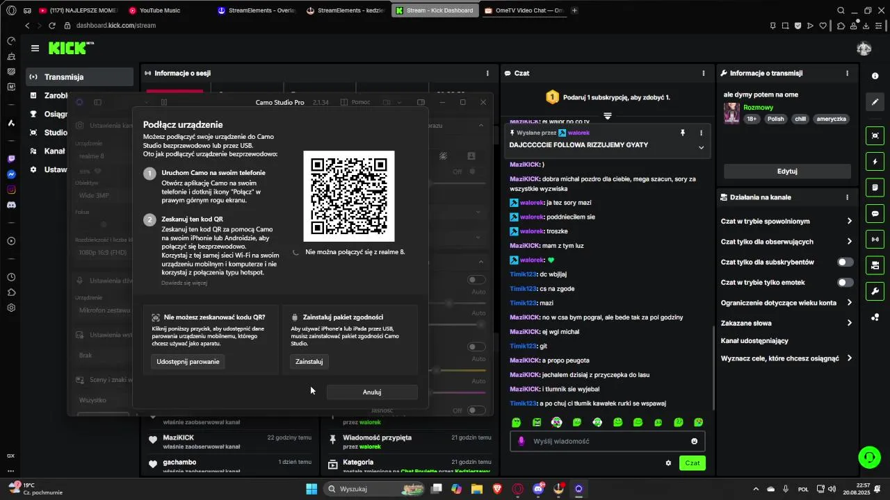Image resolution: width=890 pixels, height=500 pixels.
Task: Open chat settings gear next to Czat button
Action: tap(668, 463)
